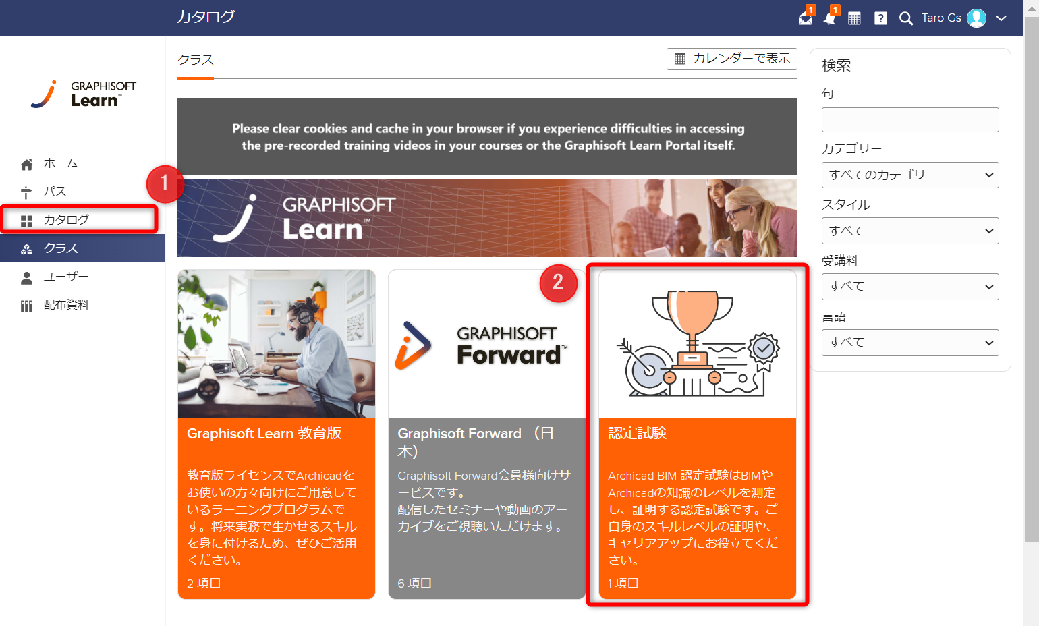This screenshot has height=626, width=1039.
Task: Open the カテゴリー dropdown
Action: click(x=910, y=175)
